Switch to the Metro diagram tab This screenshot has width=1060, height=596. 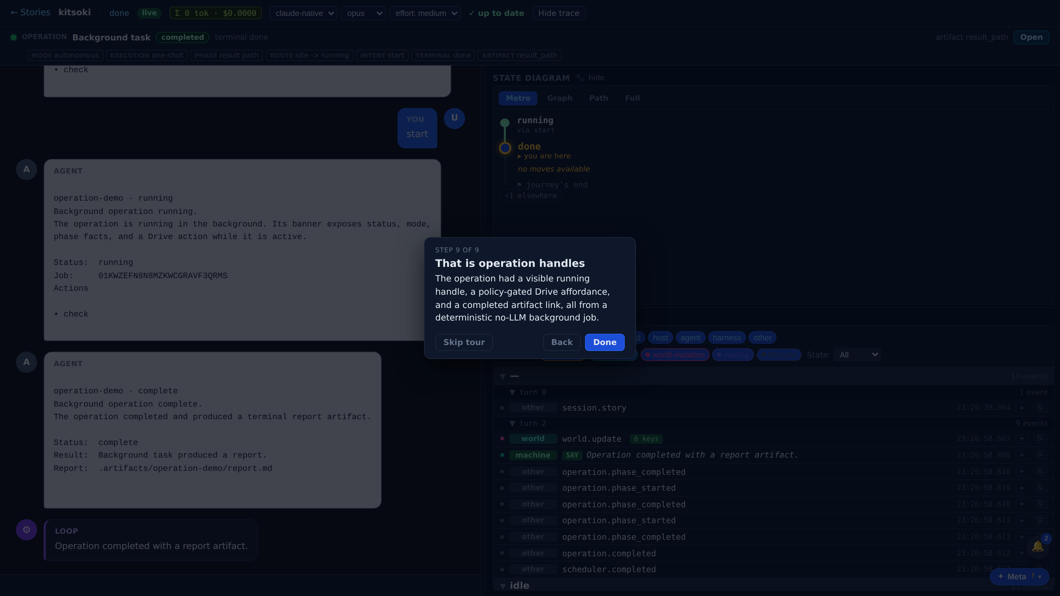[x=518, y=98]
